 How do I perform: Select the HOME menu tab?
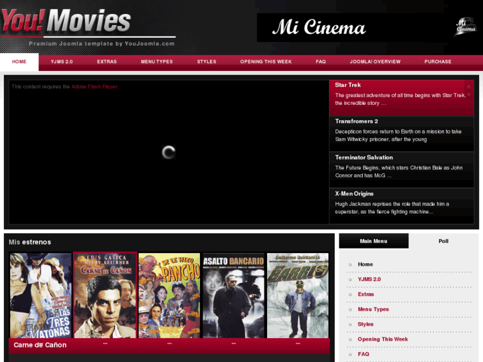click(x=19, y=62)
